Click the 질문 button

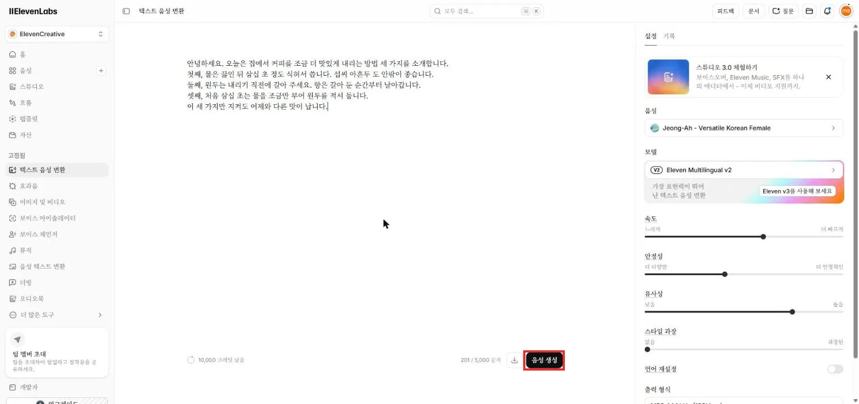click(783, 11)
